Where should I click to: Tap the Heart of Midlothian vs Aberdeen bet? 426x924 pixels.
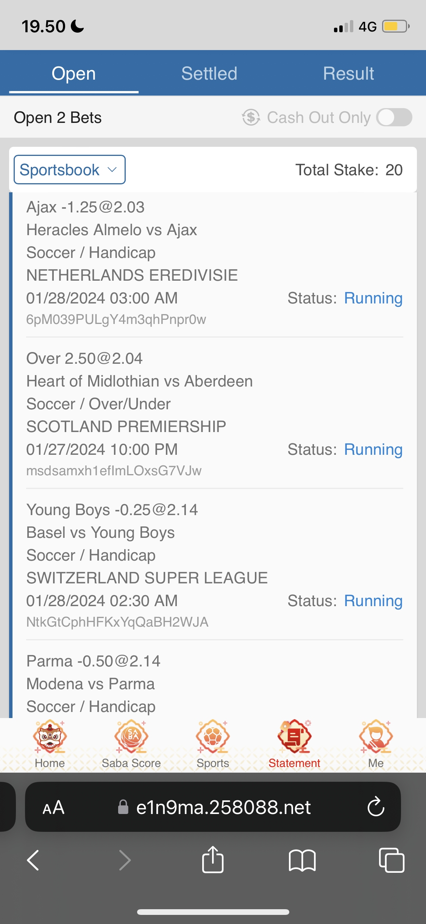tap(139, 381)
